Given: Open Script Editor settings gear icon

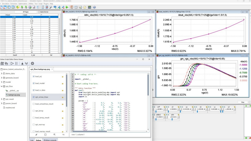Looking at the screenshot, I should point(32,64).
